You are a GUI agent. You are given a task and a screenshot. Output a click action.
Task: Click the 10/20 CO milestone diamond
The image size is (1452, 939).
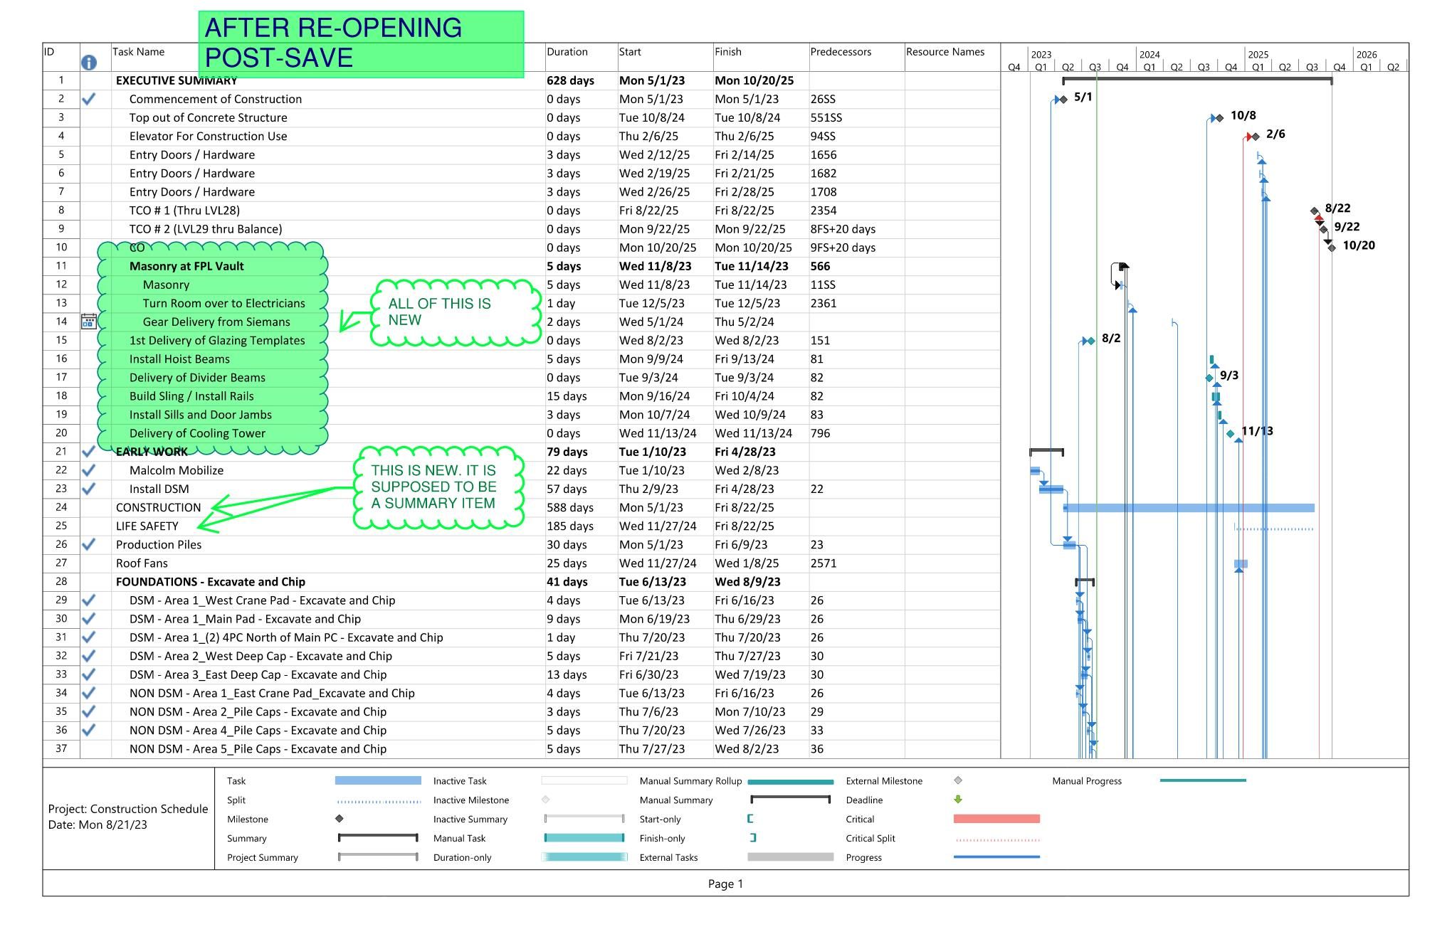coord(1332,248)
